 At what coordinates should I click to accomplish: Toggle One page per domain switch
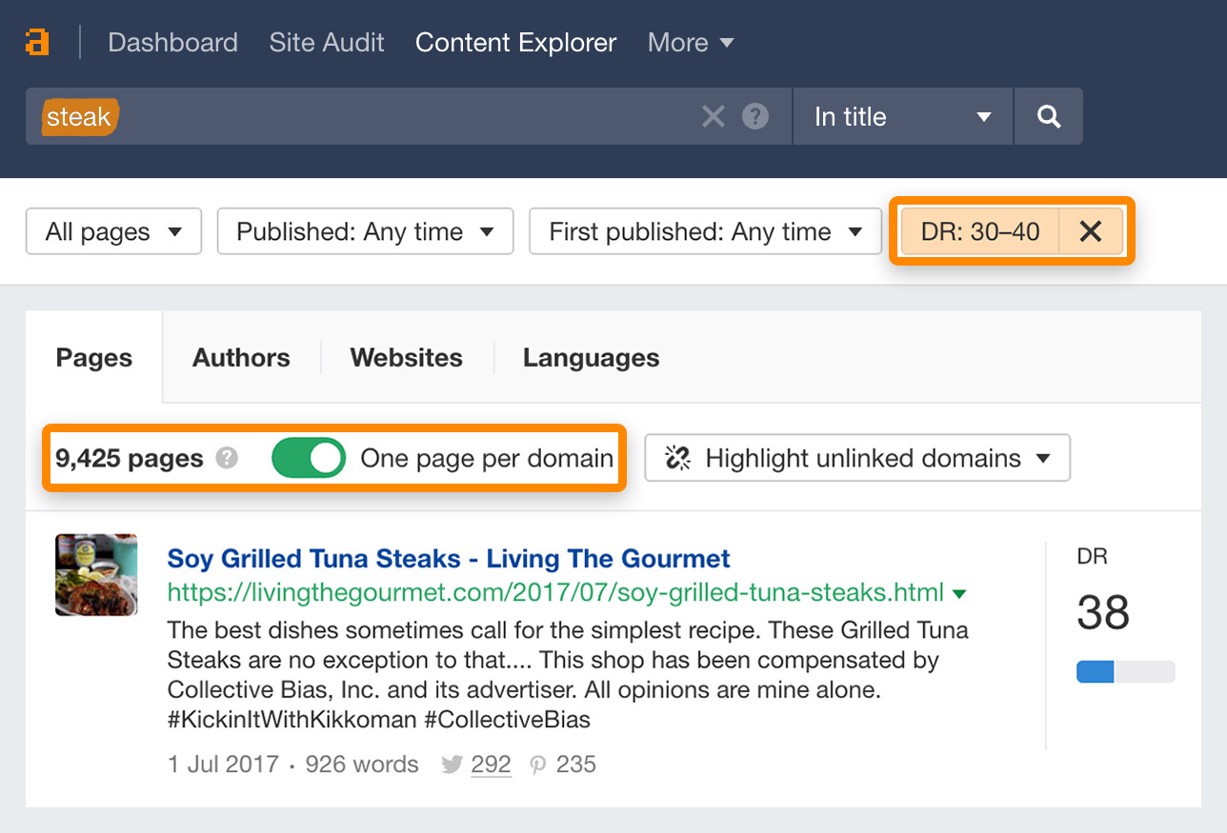308,459
